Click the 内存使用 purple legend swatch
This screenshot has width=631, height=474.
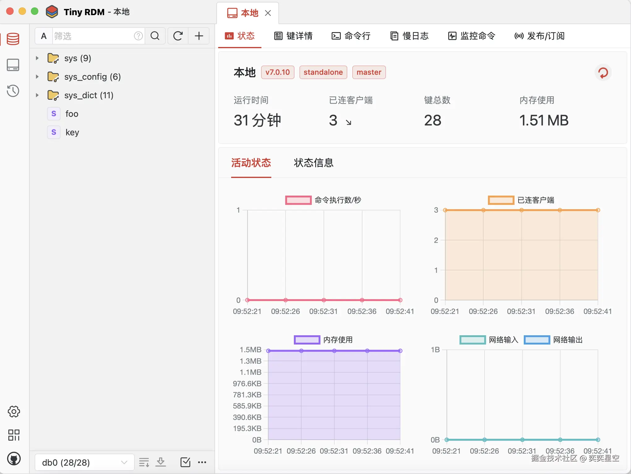coord(307,340)
